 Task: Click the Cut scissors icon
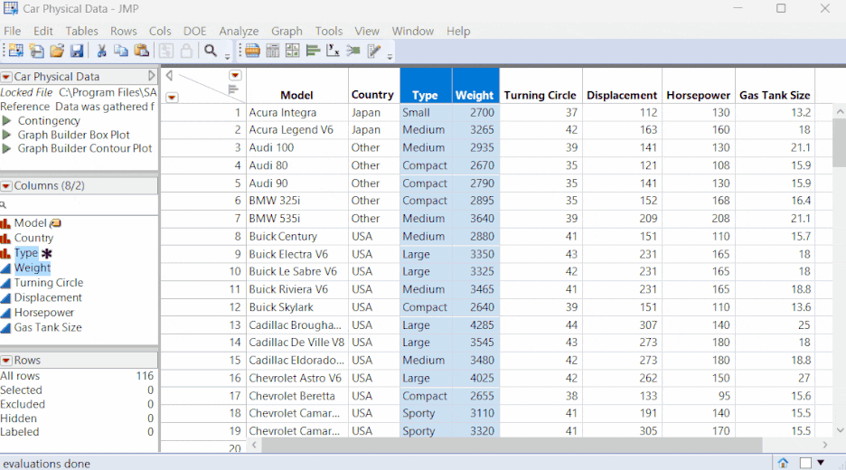[x=101, y=51]
